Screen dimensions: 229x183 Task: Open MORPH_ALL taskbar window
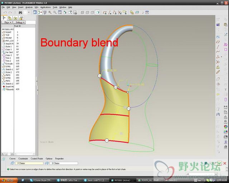[149, 180]
